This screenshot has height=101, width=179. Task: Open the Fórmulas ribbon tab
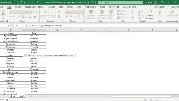(x=51, y=7)
